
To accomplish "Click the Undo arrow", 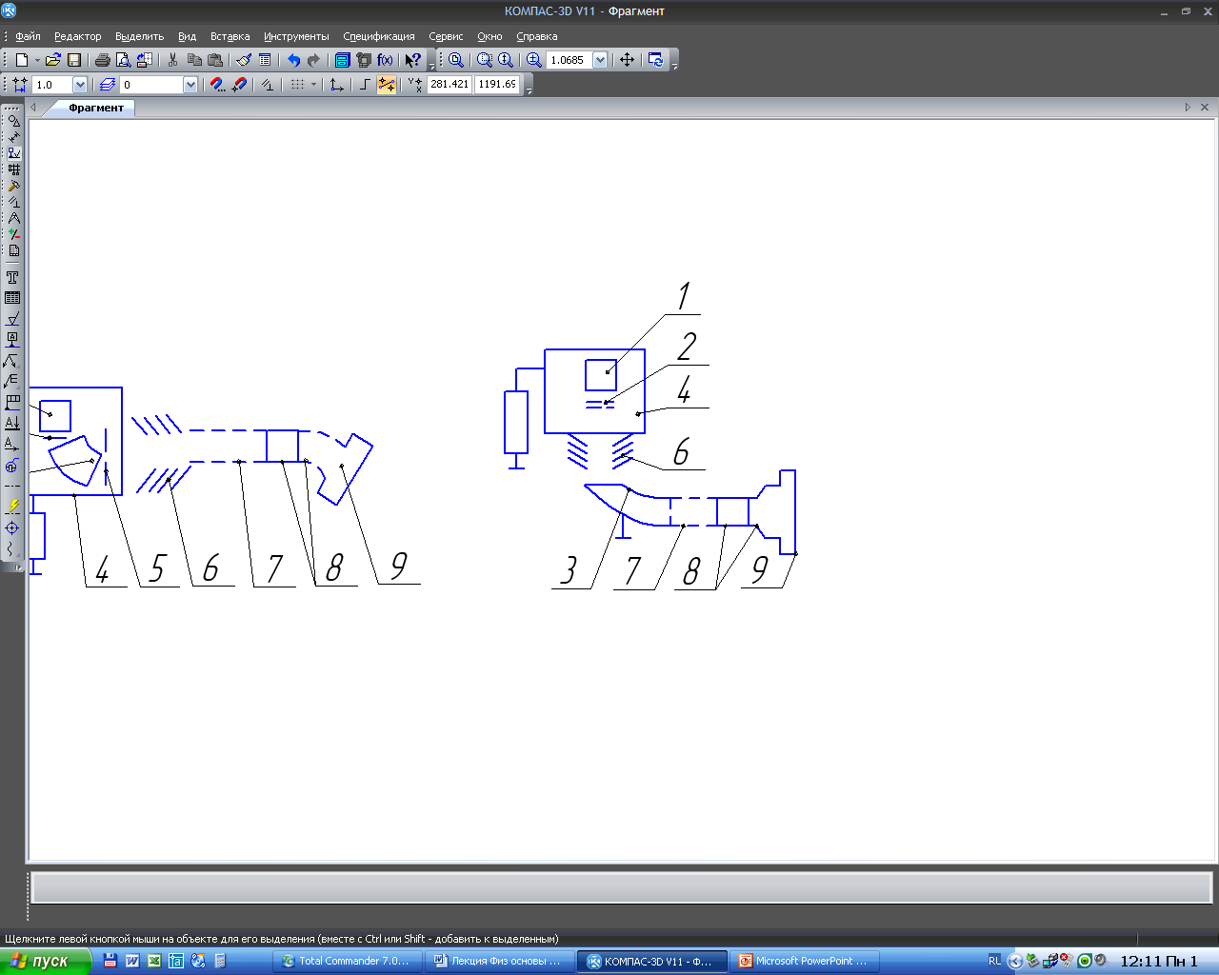I will [x=294, y=60].
